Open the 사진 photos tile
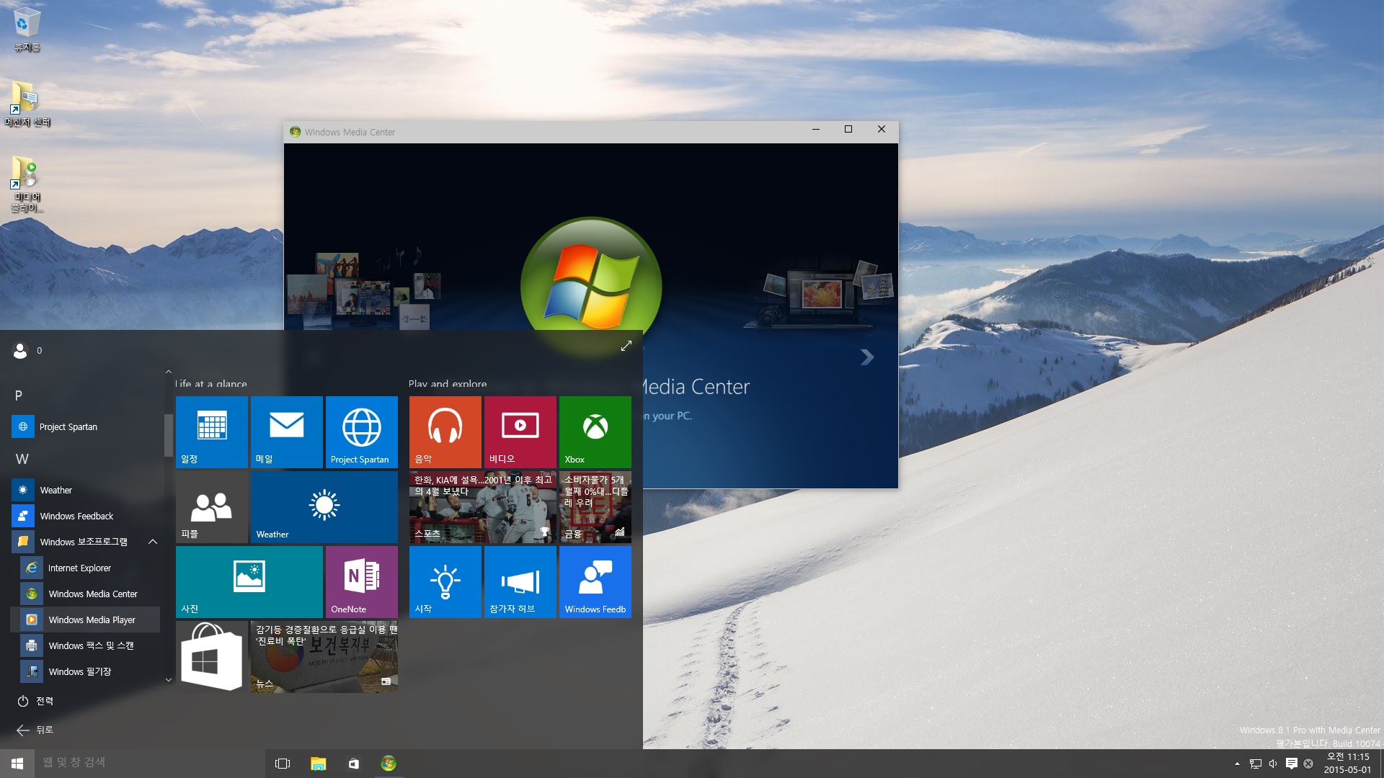Viewport: 1384px width, 778px height. point(249,582)
